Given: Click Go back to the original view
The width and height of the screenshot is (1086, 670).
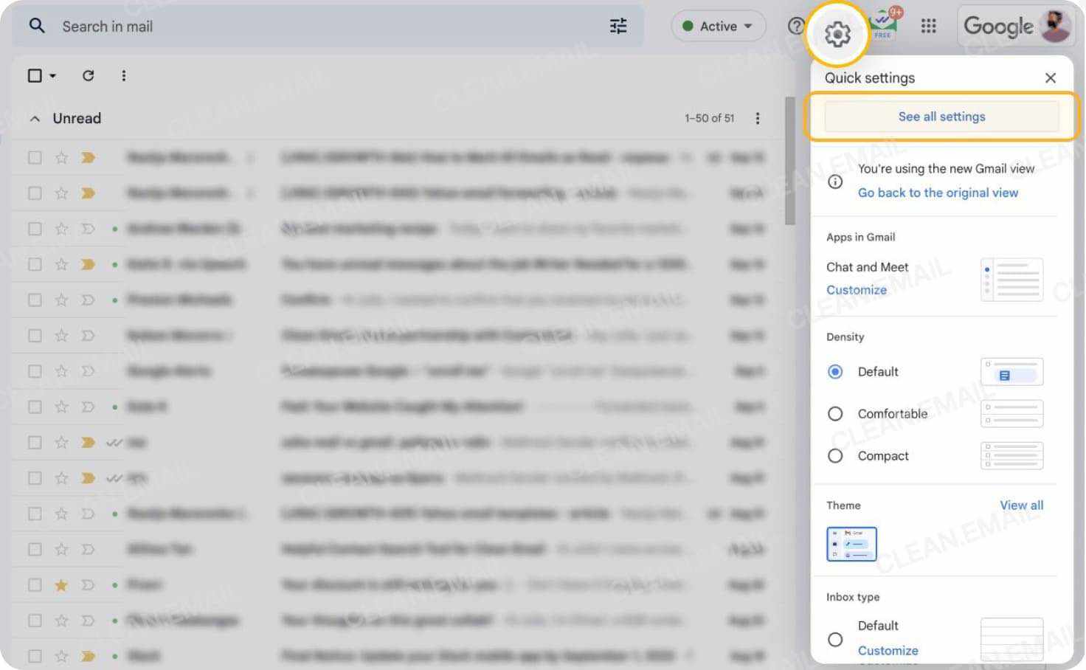Looking at the screenshot, I should 937,193.
